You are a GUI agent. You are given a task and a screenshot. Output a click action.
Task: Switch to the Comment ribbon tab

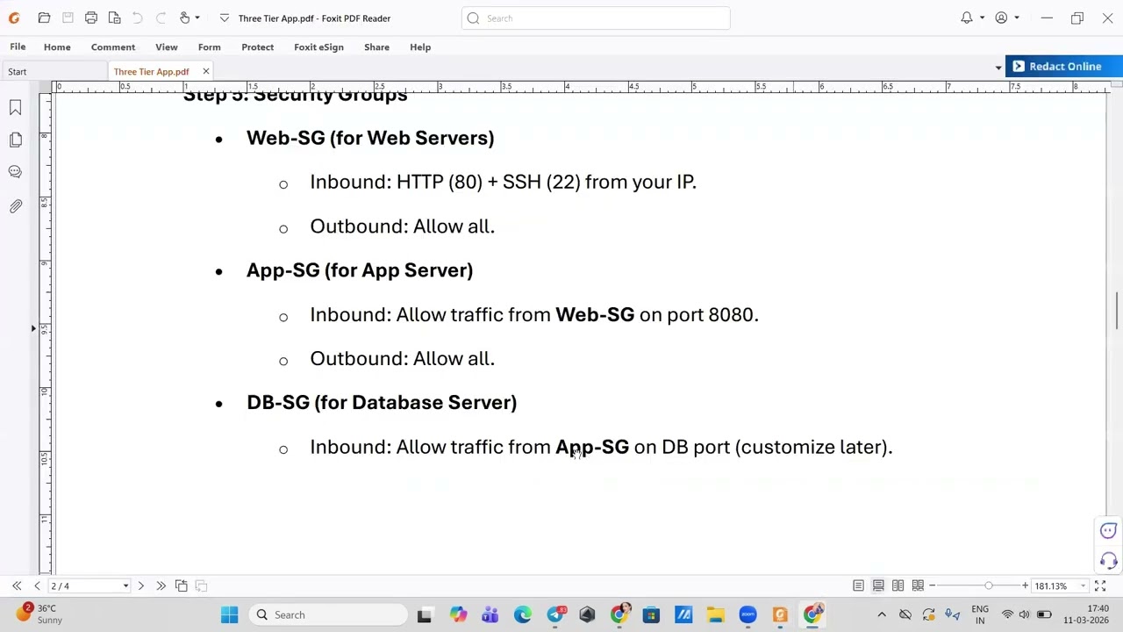(x=113, y=47)
